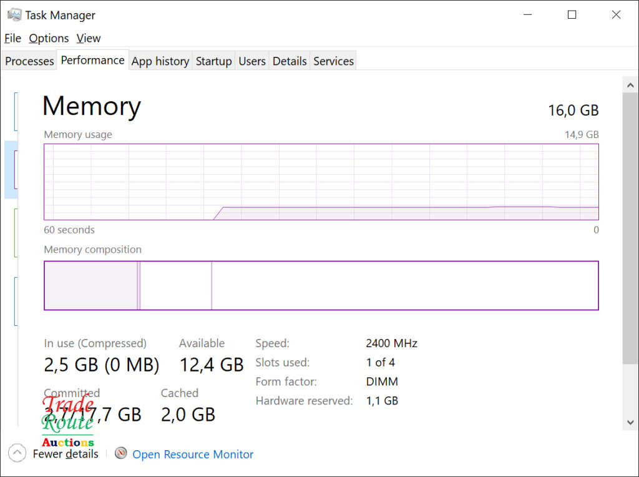Switch to the Details tab

290,61
